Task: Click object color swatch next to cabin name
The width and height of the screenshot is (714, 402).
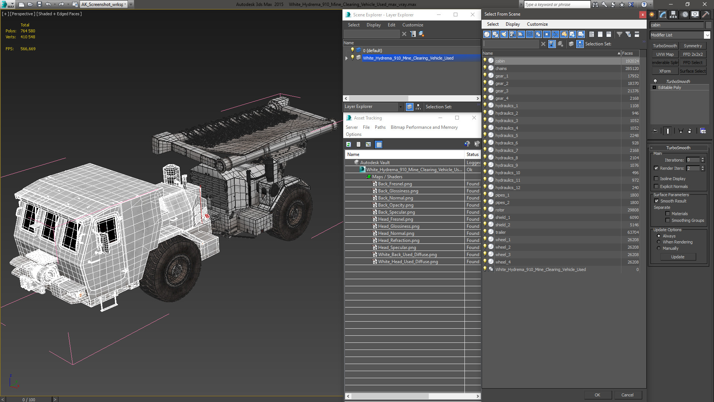Action: [x=708, y=25]
